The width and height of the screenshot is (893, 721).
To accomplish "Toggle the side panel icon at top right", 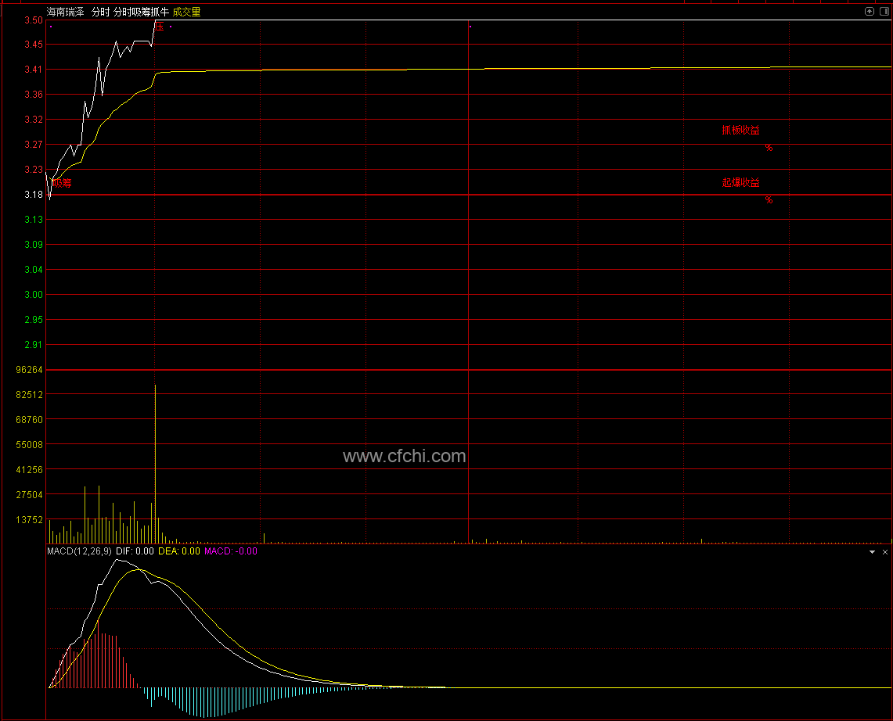I will [x=884, y=12].
